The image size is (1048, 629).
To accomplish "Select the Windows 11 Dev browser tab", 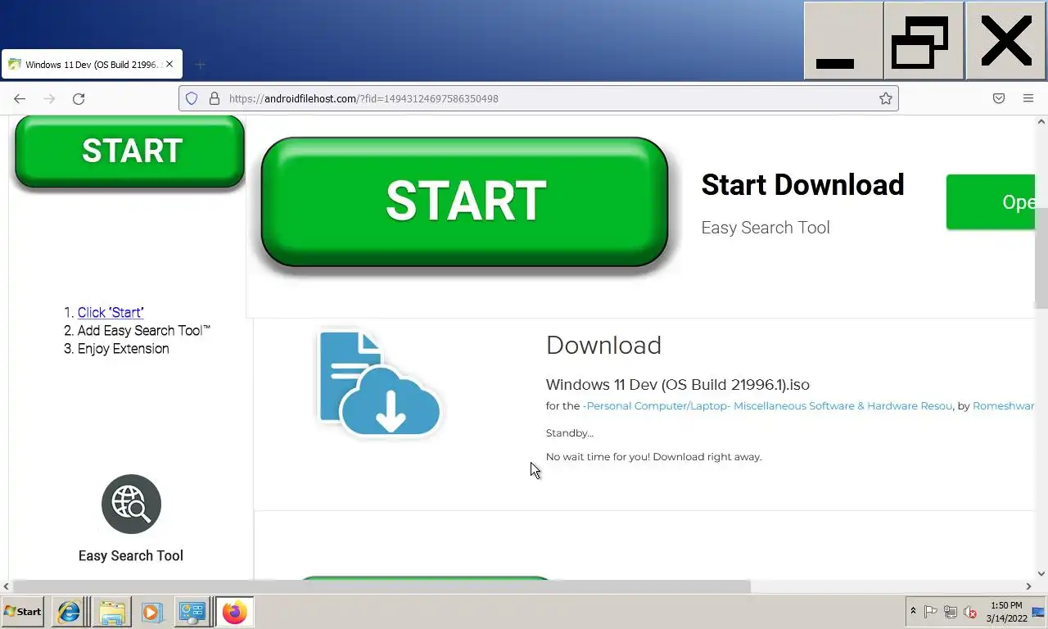I will pyautogui.click(x=92, y=64).
